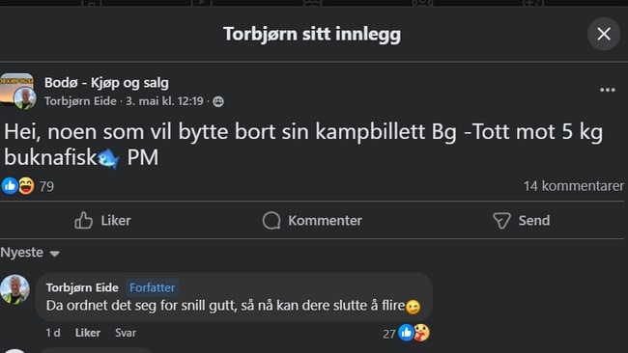Click the thumbs-up Liker icon on the post
Image resolution: width=628 pixels, height=353 pixels.
[x=83, y=220]
